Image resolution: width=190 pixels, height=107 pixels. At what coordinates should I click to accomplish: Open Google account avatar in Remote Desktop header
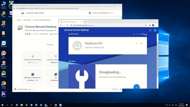click(x=155, y=30)
